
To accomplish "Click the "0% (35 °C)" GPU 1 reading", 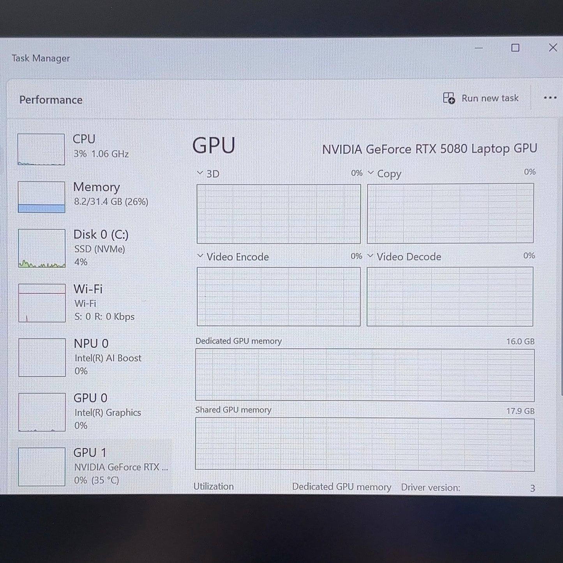I will coord(97,480).
